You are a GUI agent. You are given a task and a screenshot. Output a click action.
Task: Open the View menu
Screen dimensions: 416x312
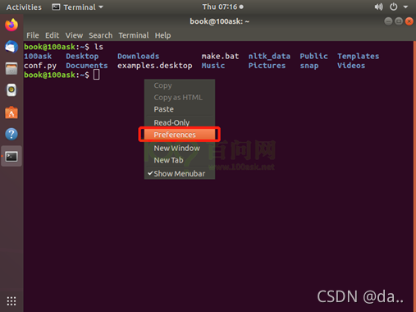coord(74,35)
